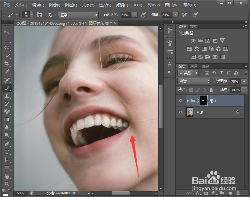Close the QQ图片 document tab
The height and width of the screenshot is (197, 250).
click(115, 23)
